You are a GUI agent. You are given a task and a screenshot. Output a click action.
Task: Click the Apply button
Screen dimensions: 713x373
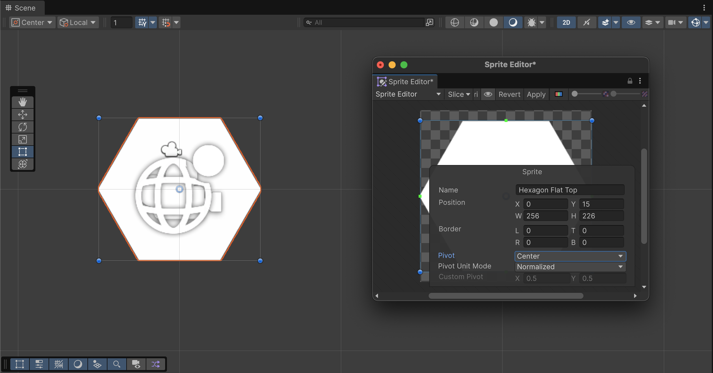536,94
